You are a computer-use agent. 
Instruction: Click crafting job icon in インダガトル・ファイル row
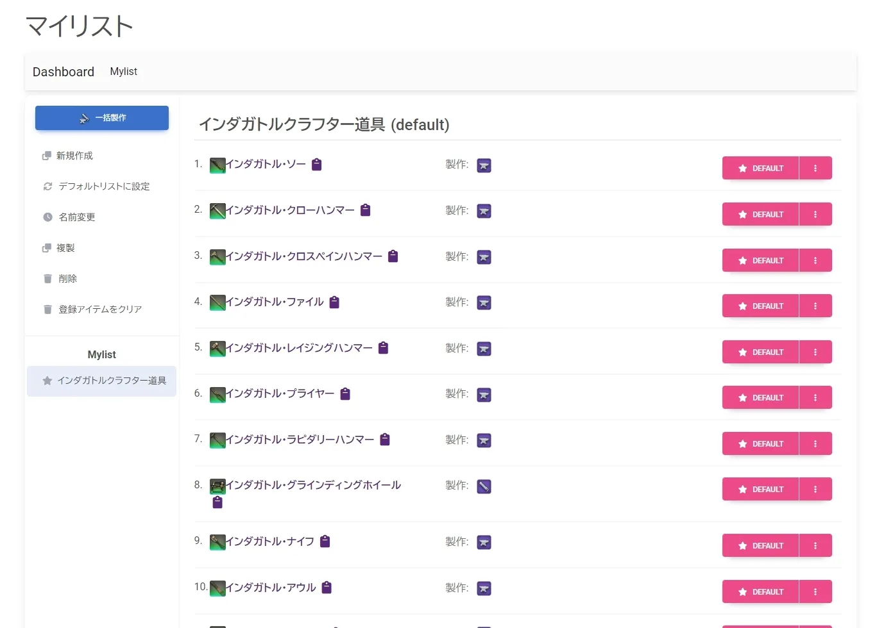[484, 303]
